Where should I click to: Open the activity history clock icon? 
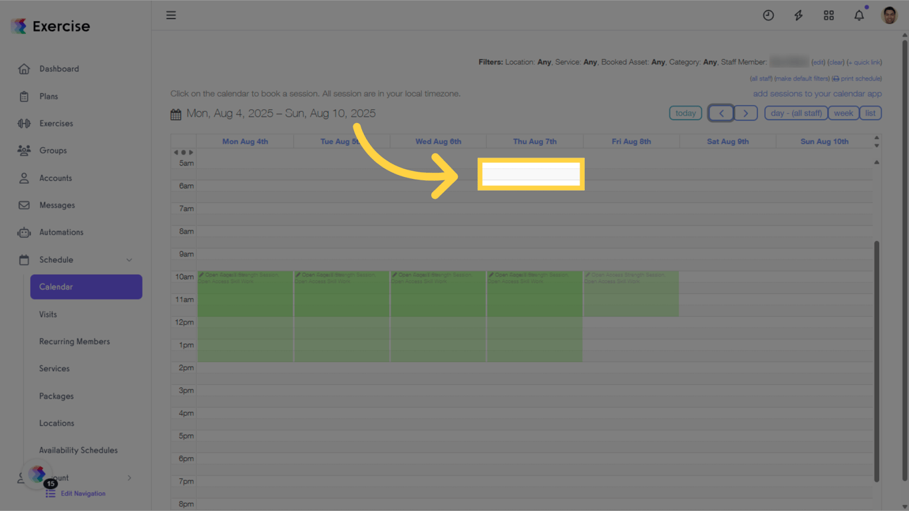(x=768, y=15)
